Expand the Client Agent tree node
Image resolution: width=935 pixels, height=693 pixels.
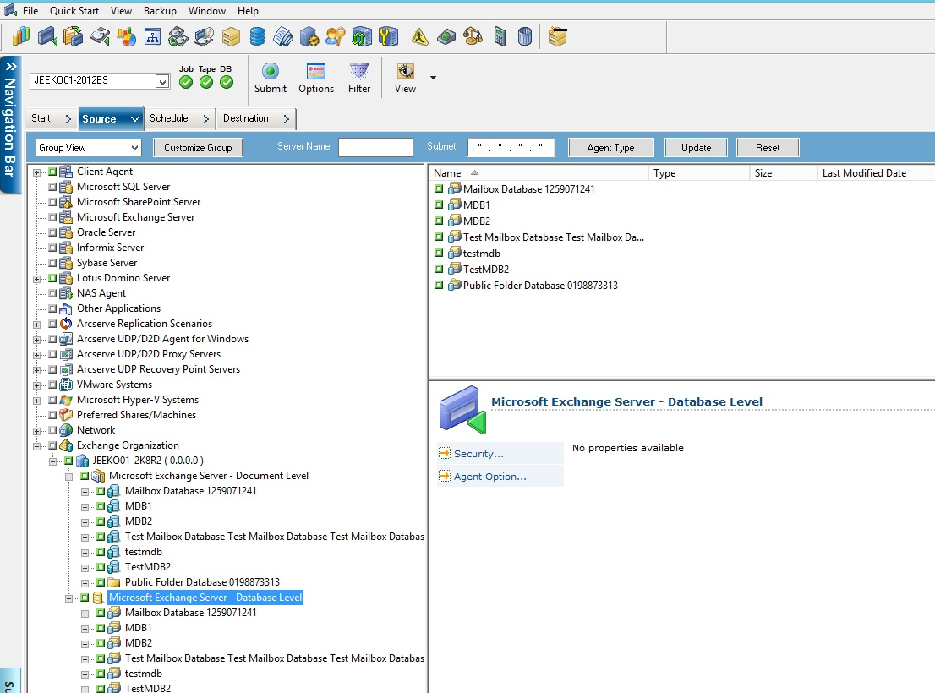point(37,172)
